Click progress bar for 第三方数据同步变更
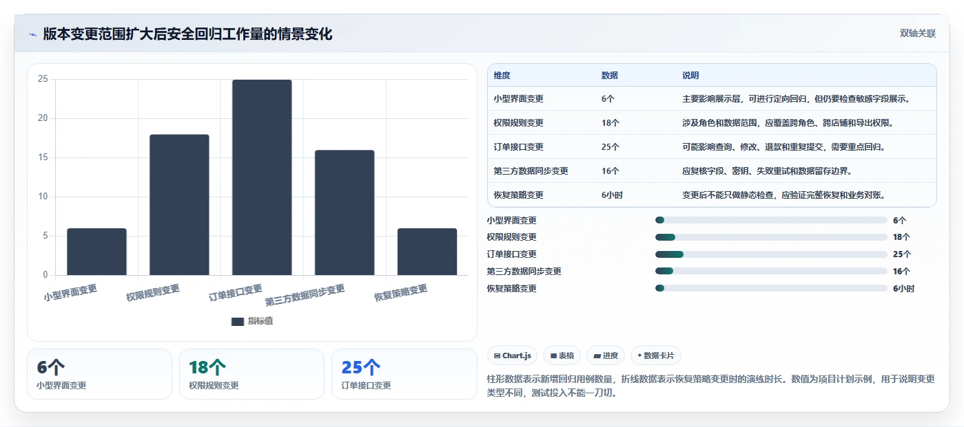 coord(771,272)
